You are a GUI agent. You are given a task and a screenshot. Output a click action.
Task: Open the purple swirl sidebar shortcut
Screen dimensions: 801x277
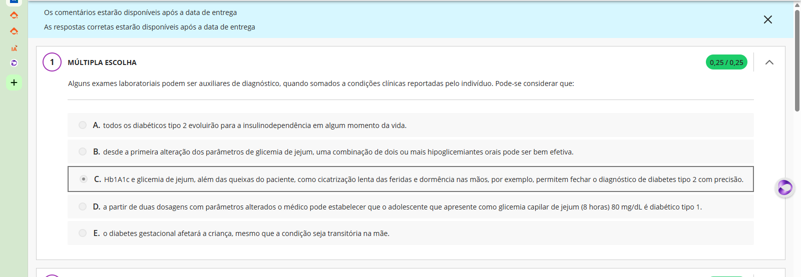coord(14,63)
